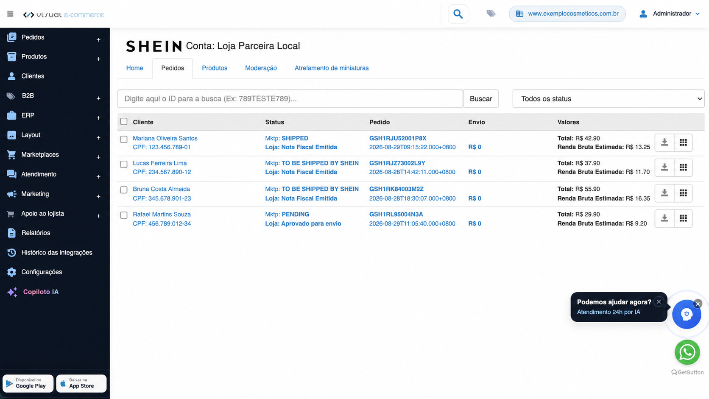Click the ERP briefcase icon
709x399 pixels.
(x=12, y=115)
